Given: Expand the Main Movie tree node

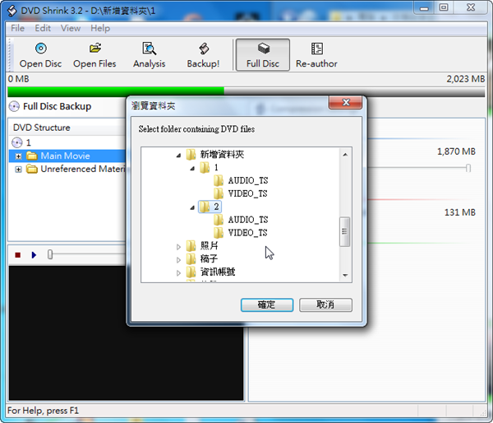Looking at the screenshot, I should pyautogui.click(x=18, y=156).
